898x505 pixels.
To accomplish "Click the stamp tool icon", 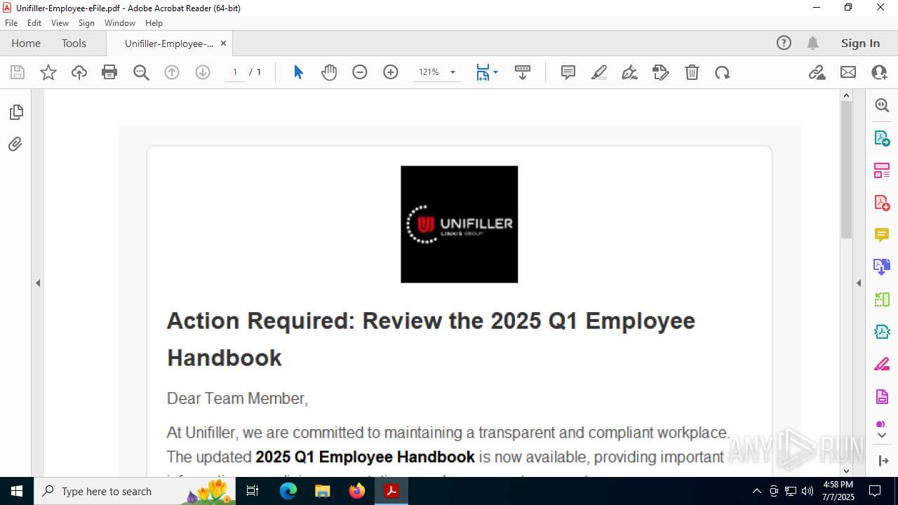I will click(x=661, y=72).
